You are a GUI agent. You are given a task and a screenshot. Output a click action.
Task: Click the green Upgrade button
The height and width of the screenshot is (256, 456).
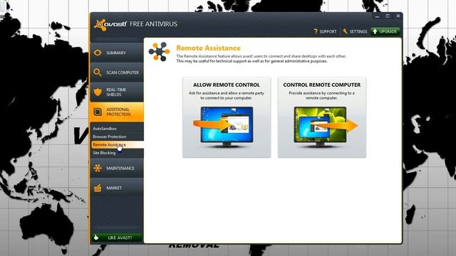click(x=385, y=31)
